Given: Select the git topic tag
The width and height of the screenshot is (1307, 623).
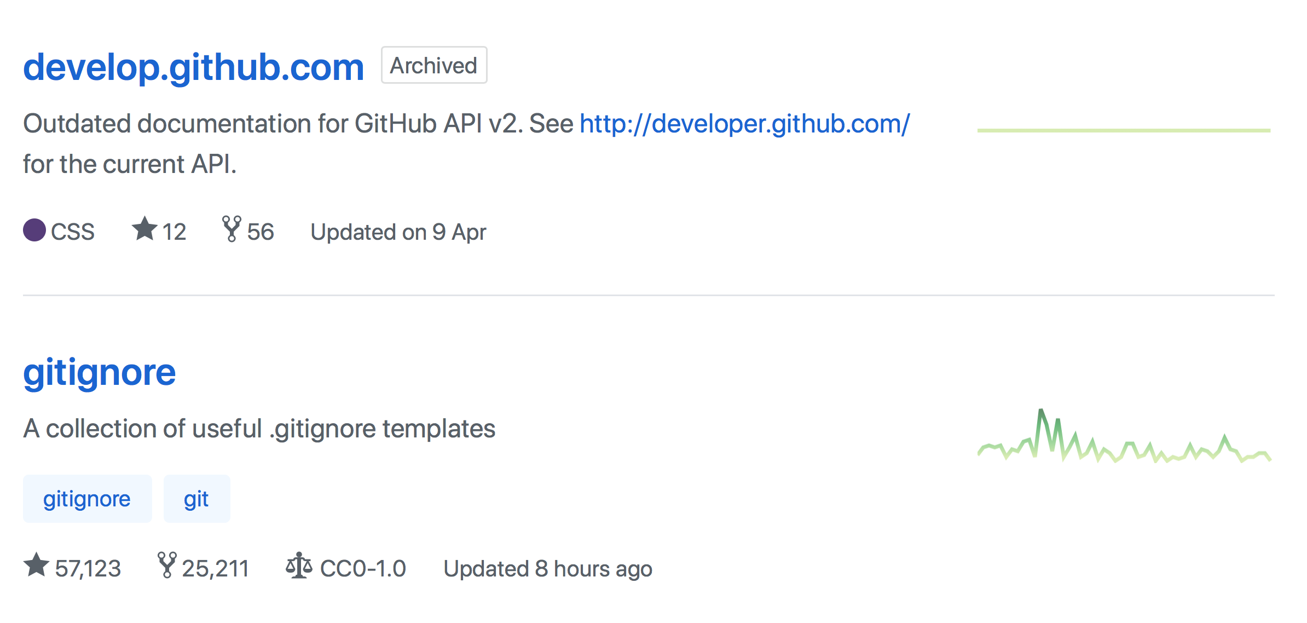Looking at the screenshot, I should [196, 499].
